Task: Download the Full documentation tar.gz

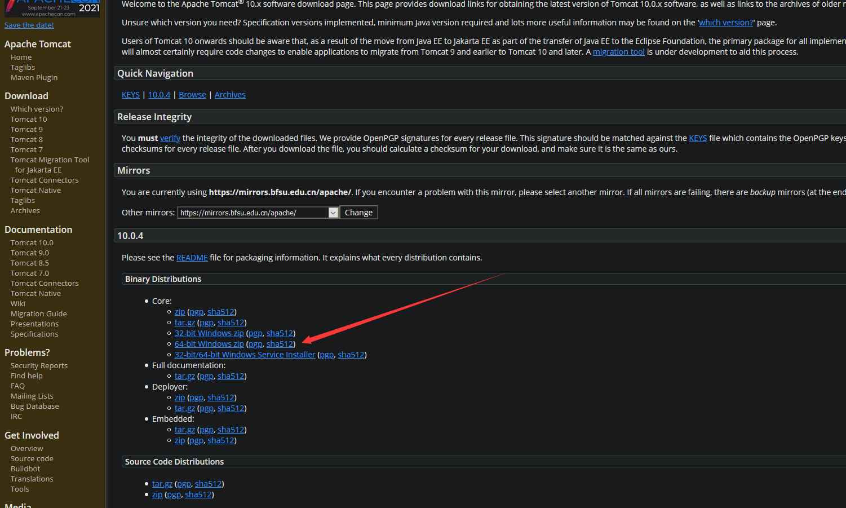Action: 185,376
